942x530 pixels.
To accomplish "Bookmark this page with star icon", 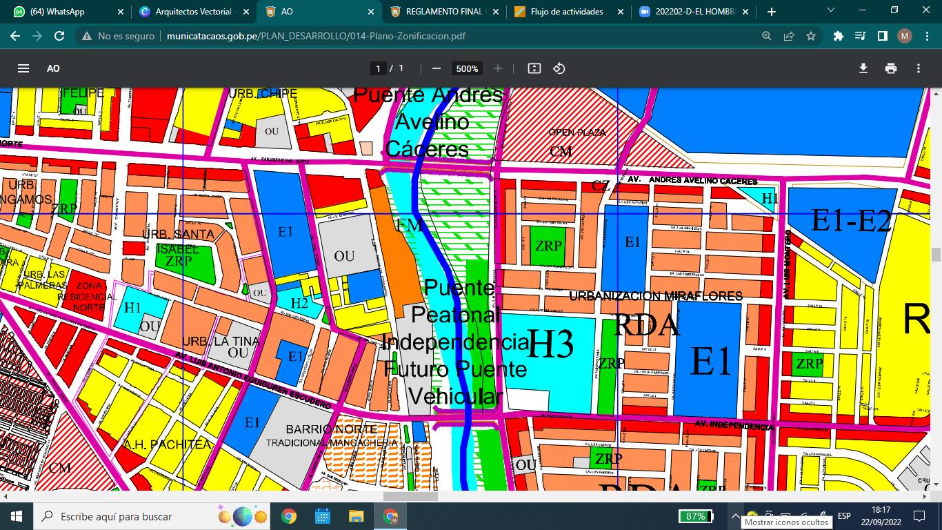I will tap(811, 36).
